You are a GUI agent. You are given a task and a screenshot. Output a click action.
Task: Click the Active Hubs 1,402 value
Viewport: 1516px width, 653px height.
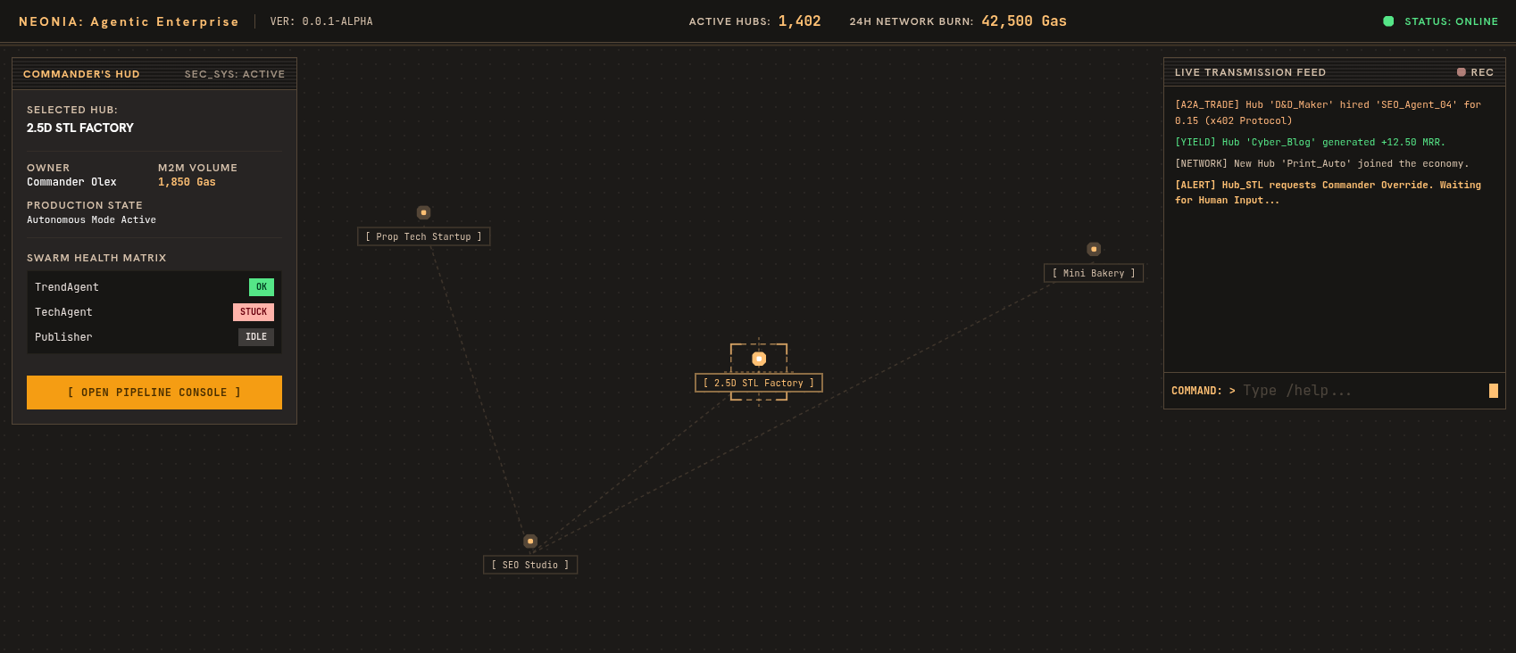799,21
